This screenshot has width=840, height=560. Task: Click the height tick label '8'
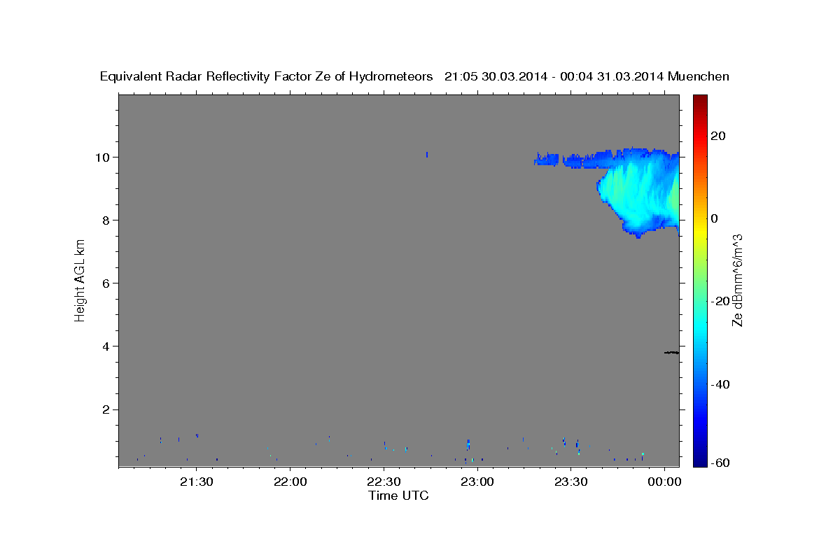tap(106, 220)
